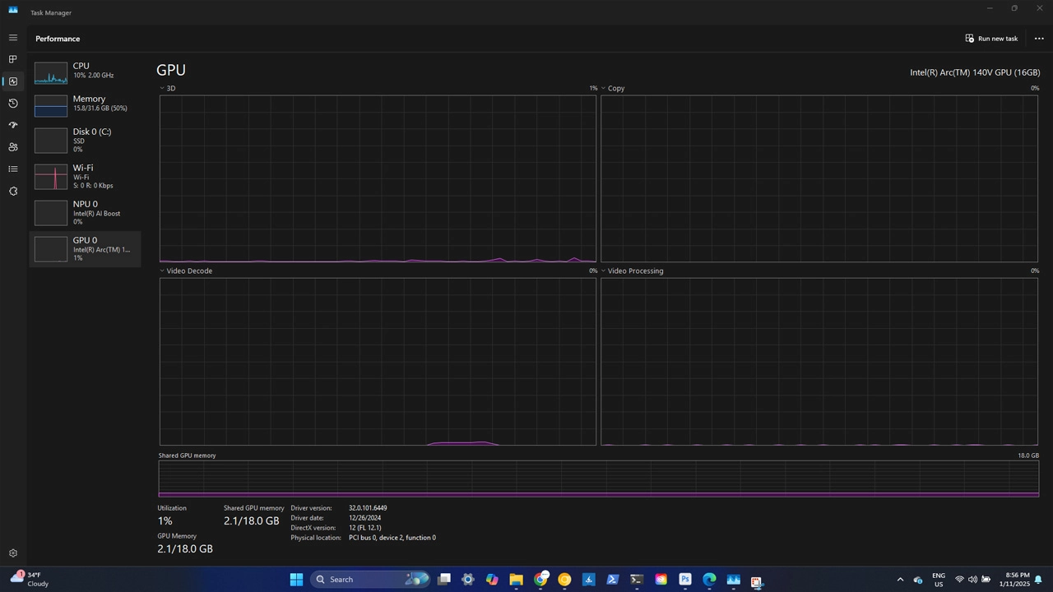Click inside the 3D usage graph
1053x592 pixels.
pyautogui.click(x=378, y=178)
